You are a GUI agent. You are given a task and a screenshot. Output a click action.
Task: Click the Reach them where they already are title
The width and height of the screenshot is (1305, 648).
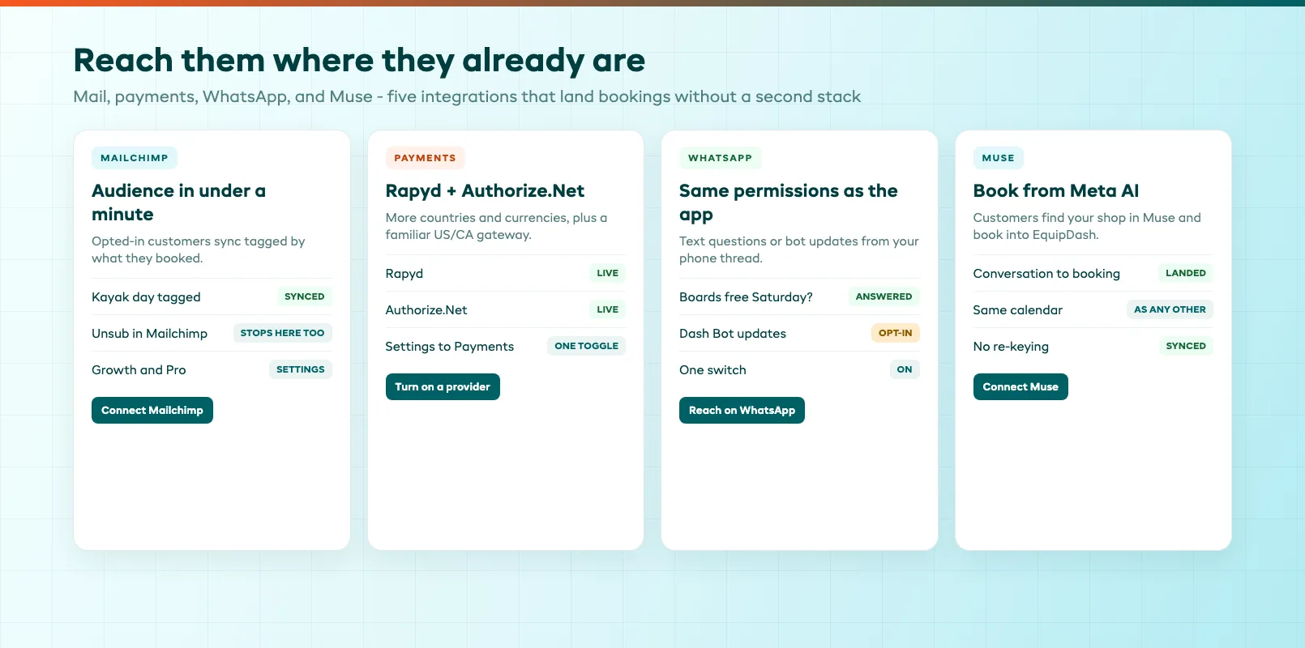[359, 61]
